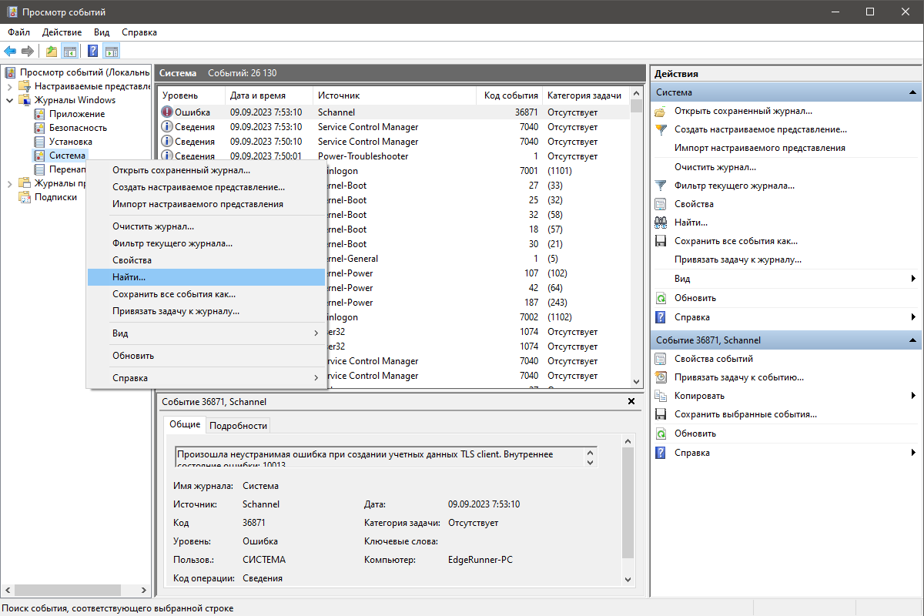
Task: Click Очистить журнал... in the Actions pane
Action: (x=715, y=167)
